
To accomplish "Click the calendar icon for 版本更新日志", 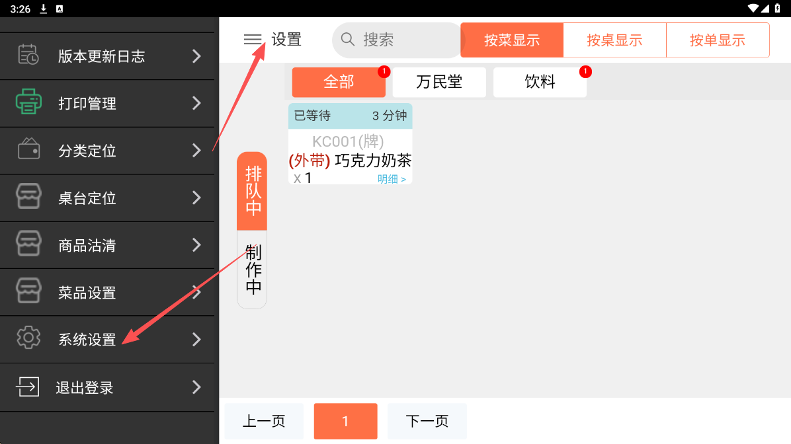I will [28, 55].
